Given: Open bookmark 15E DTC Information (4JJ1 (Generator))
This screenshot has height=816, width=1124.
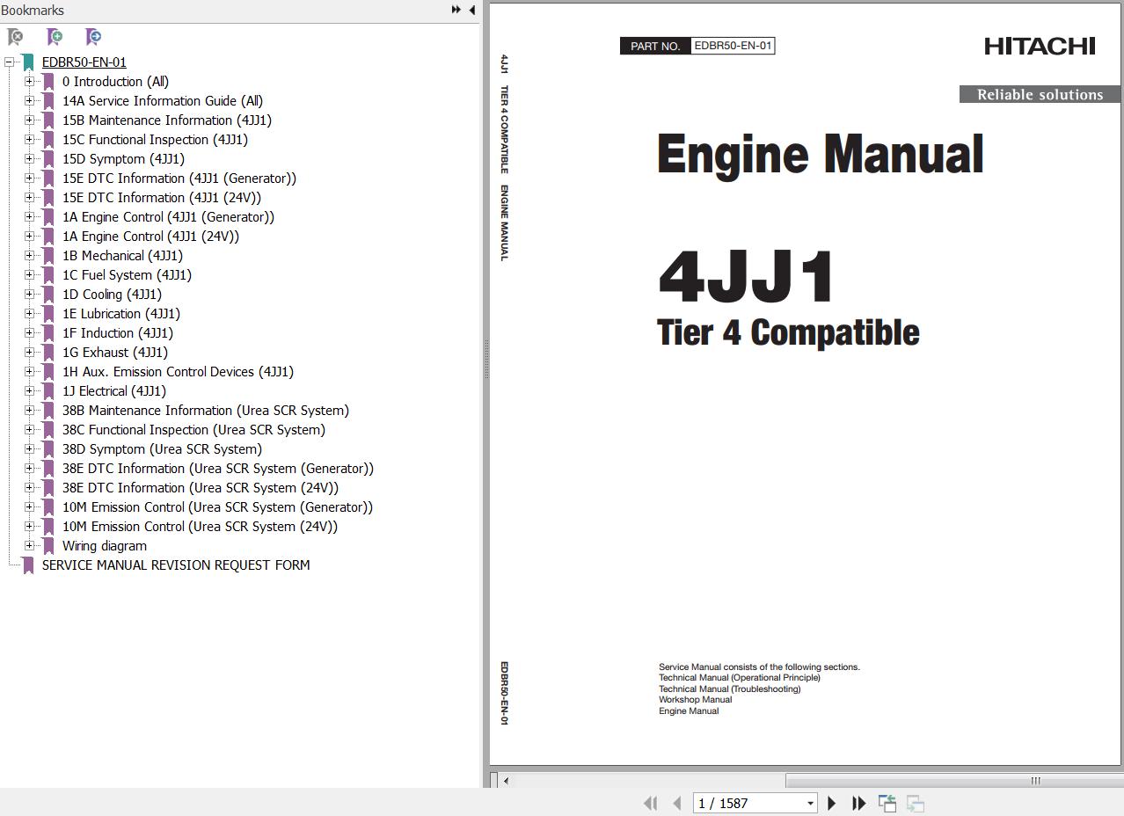Looking at the screenshot, I should point(179,178).
